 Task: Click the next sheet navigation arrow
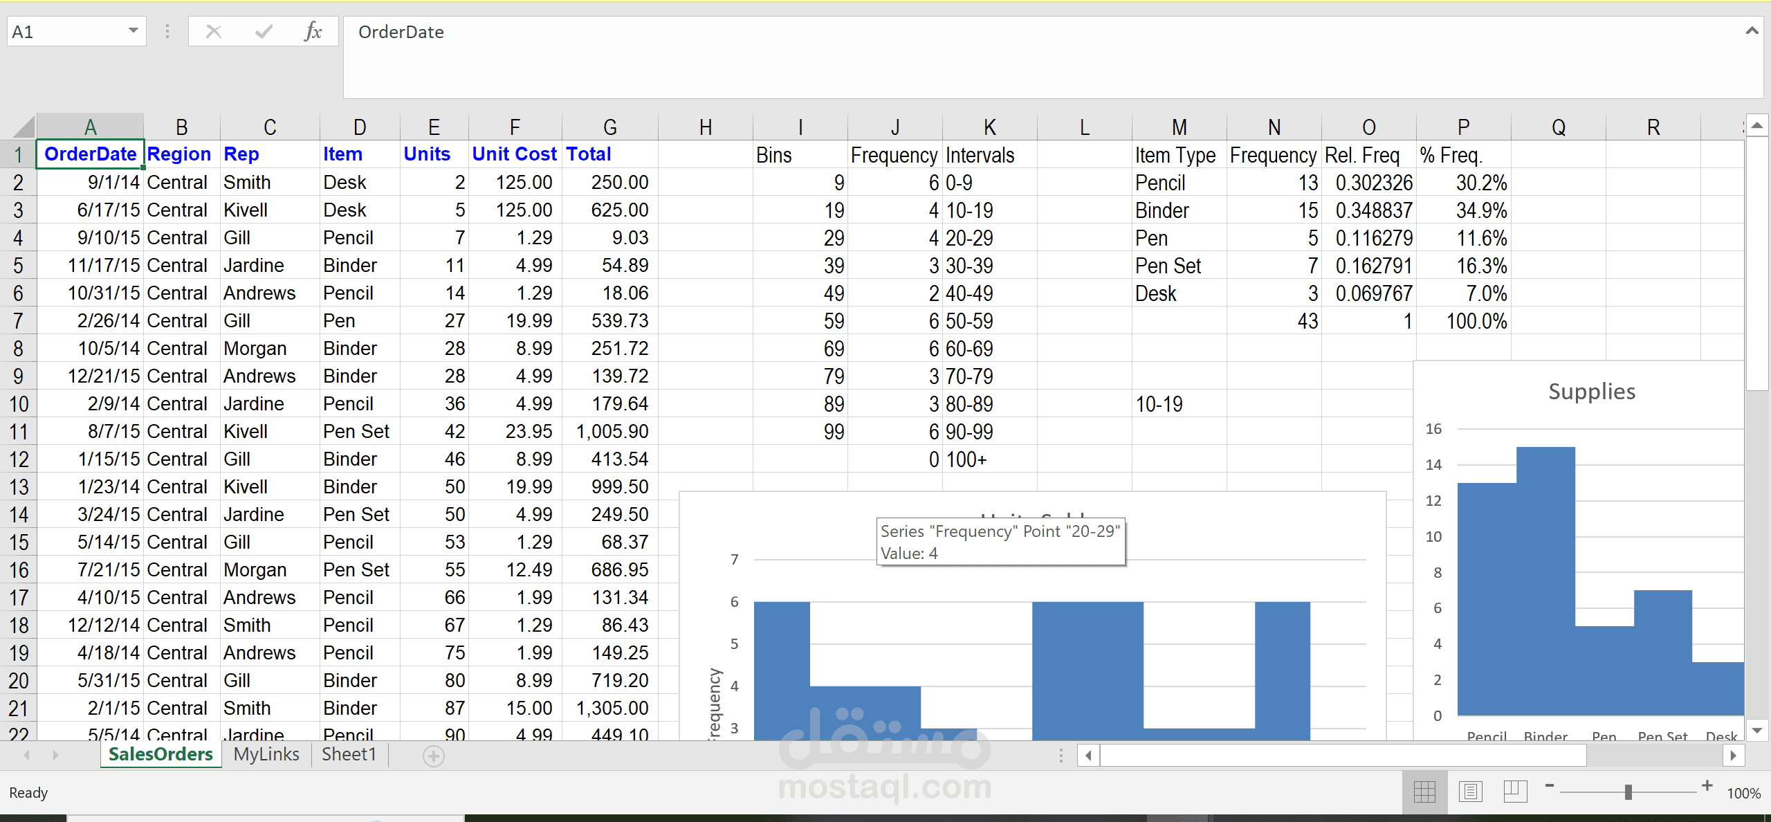(55, 755)
